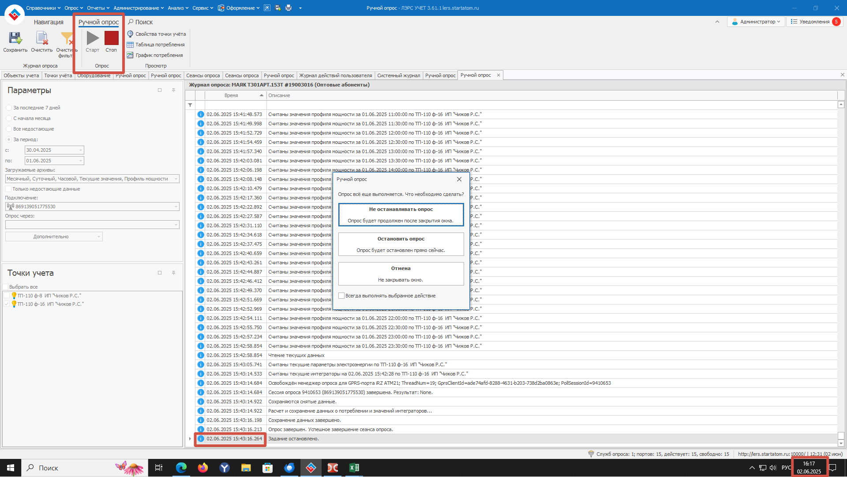Open the Подключение 869139051775530 dropdown
847x477 pixels.
(176, 207)
